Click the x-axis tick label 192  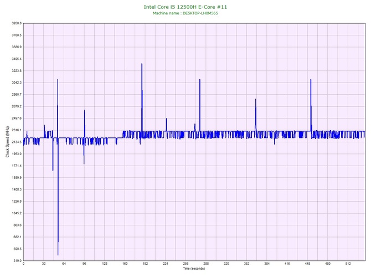click(145, 264)
